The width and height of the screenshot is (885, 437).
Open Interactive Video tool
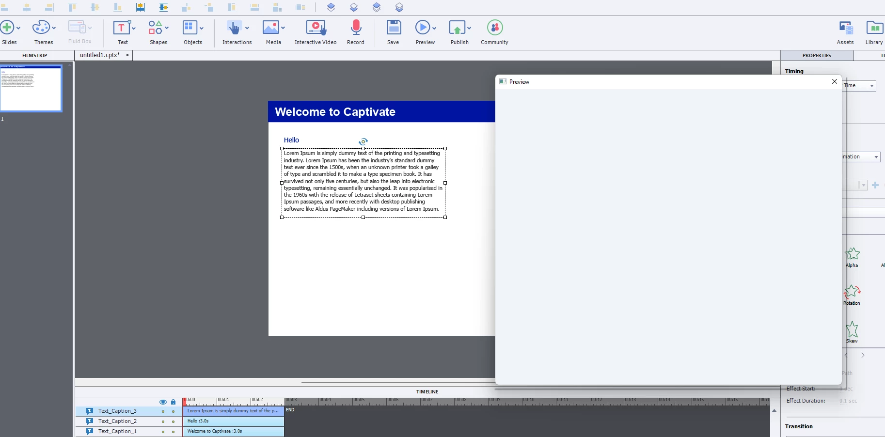point(316,28)
